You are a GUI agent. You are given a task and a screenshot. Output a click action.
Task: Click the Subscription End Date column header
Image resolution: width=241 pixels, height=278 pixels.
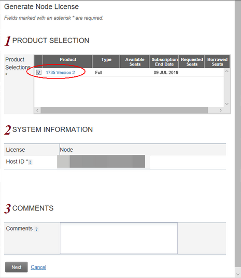pos(164,61)
